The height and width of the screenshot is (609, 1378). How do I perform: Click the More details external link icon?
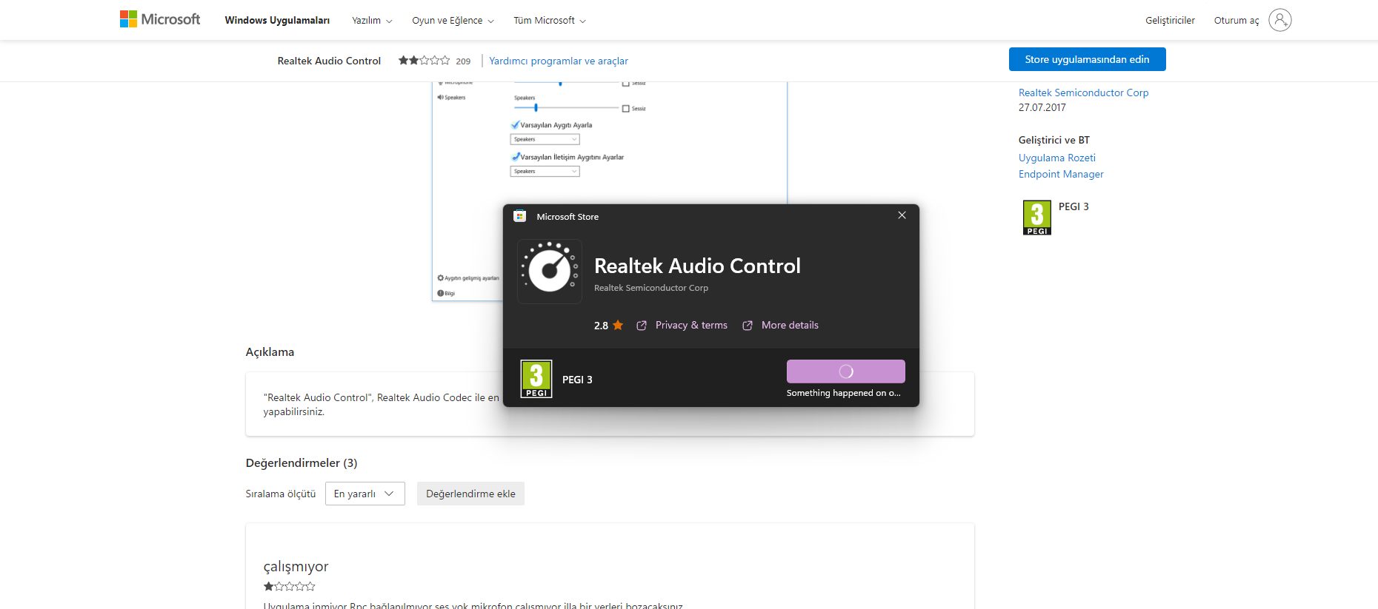point(748,326)
